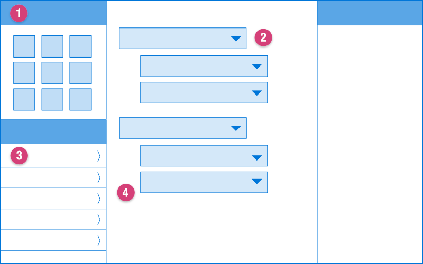Pick the bottom-right tile in the square grid
Screen dimensions: 423x264
tap(80, 99)
